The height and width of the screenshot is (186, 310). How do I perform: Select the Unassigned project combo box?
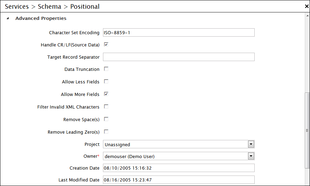pyautogui.click(x=175, y=144)
